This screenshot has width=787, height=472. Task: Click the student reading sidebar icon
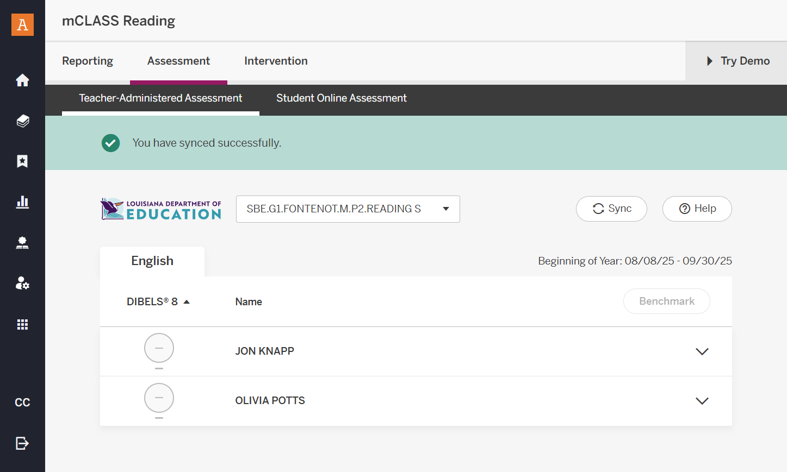[22, 243]
